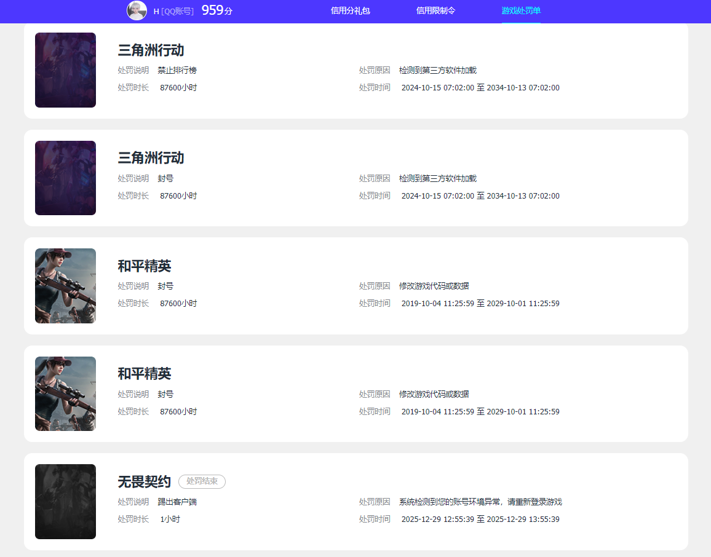Click the user avatar icon

click(x=137, y=10)
